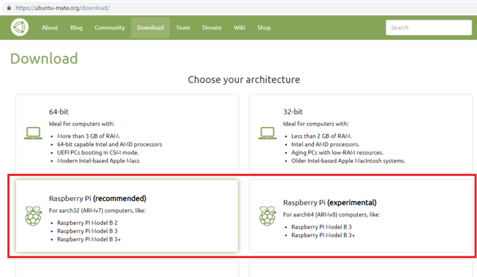Click 'Raspberry Pi Model B 3+' in recommended card
Image resolution: width=477 pixels, height=277 pixels.
(89, 240)
